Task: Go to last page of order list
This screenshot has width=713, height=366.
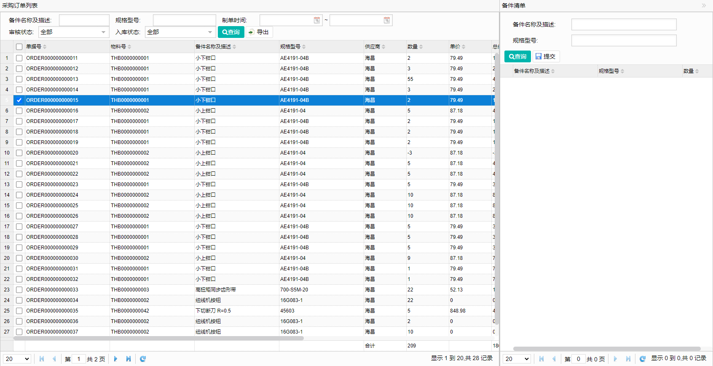Action: pos(129,359)
